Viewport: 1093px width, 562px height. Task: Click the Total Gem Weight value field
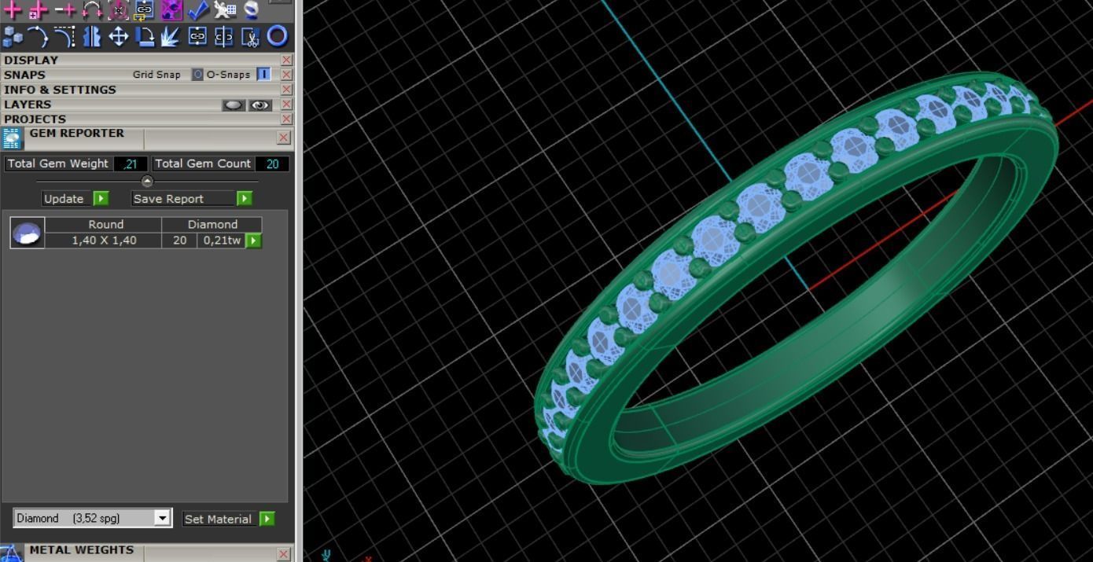click(x=131, y=163)
